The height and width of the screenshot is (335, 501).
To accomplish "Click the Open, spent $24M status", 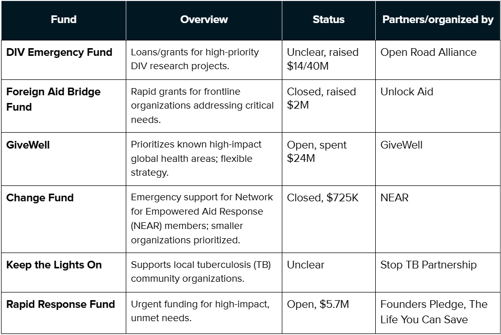I will tap(316, 152).
